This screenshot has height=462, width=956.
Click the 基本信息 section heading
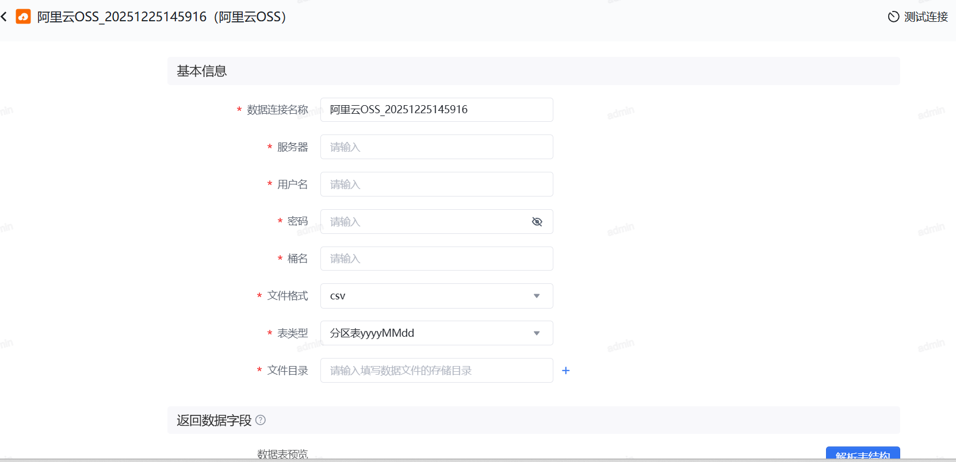click(x=202, y=71)
